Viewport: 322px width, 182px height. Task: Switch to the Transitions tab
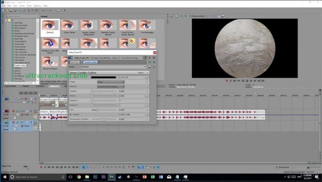pos(40,86)
